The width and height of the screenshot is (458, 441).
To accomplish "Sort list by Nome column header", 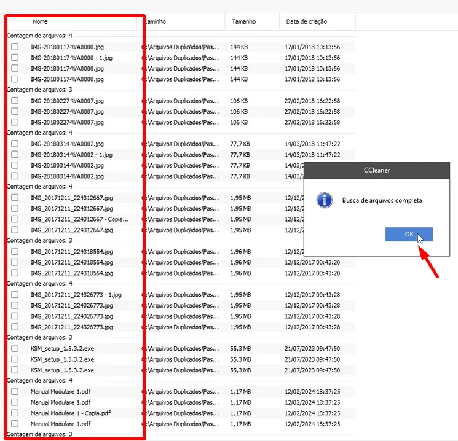I will tap(41, 21).
